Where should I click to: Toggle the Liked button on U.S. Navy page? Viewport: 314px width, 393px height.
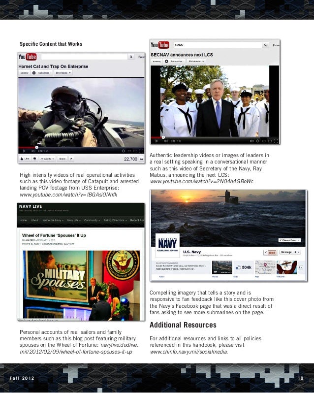click(270, 252)
